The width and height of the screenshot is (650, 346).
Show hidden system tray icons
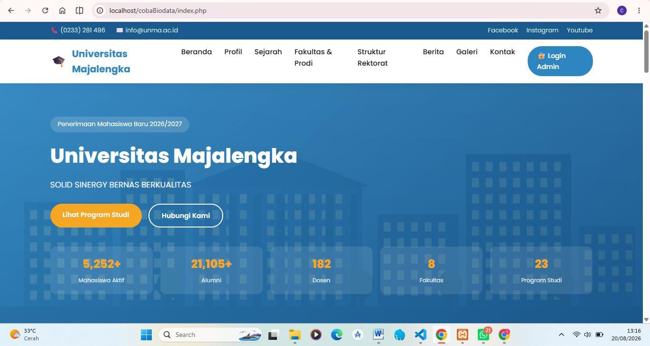pyautogui.click(x=561, y=335)
